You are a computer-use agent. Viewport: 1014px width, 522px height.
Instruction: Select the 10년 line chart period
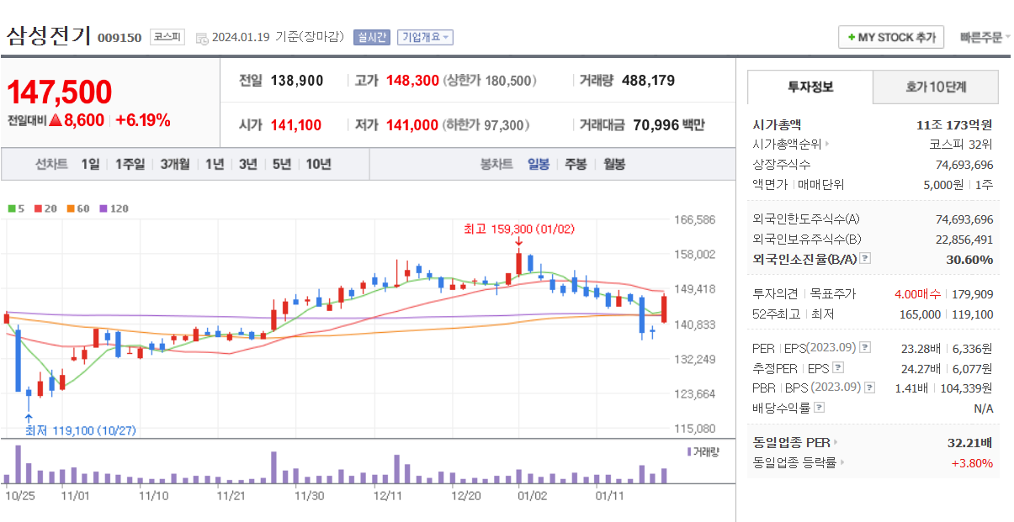(x=318, y=164)
